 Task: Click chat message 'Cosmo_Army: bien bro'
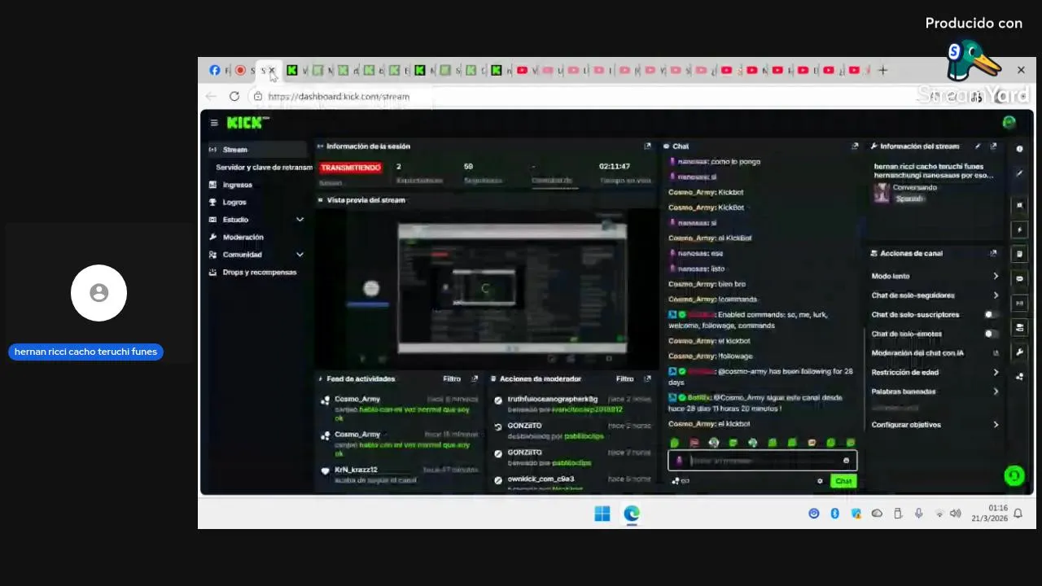coord(707,284)
